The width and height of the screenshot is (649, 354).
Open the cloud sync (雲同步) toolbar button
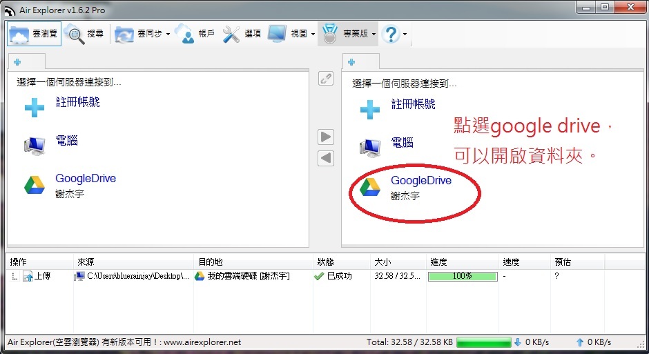click(138, 34)
